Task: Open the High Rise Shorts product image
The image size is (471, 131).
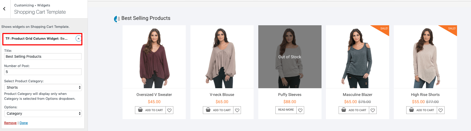Action: pyautogui.click(x=425, y=57)
